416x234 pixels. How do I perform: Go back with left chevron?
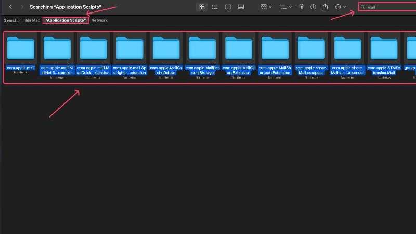coord(10,7)
